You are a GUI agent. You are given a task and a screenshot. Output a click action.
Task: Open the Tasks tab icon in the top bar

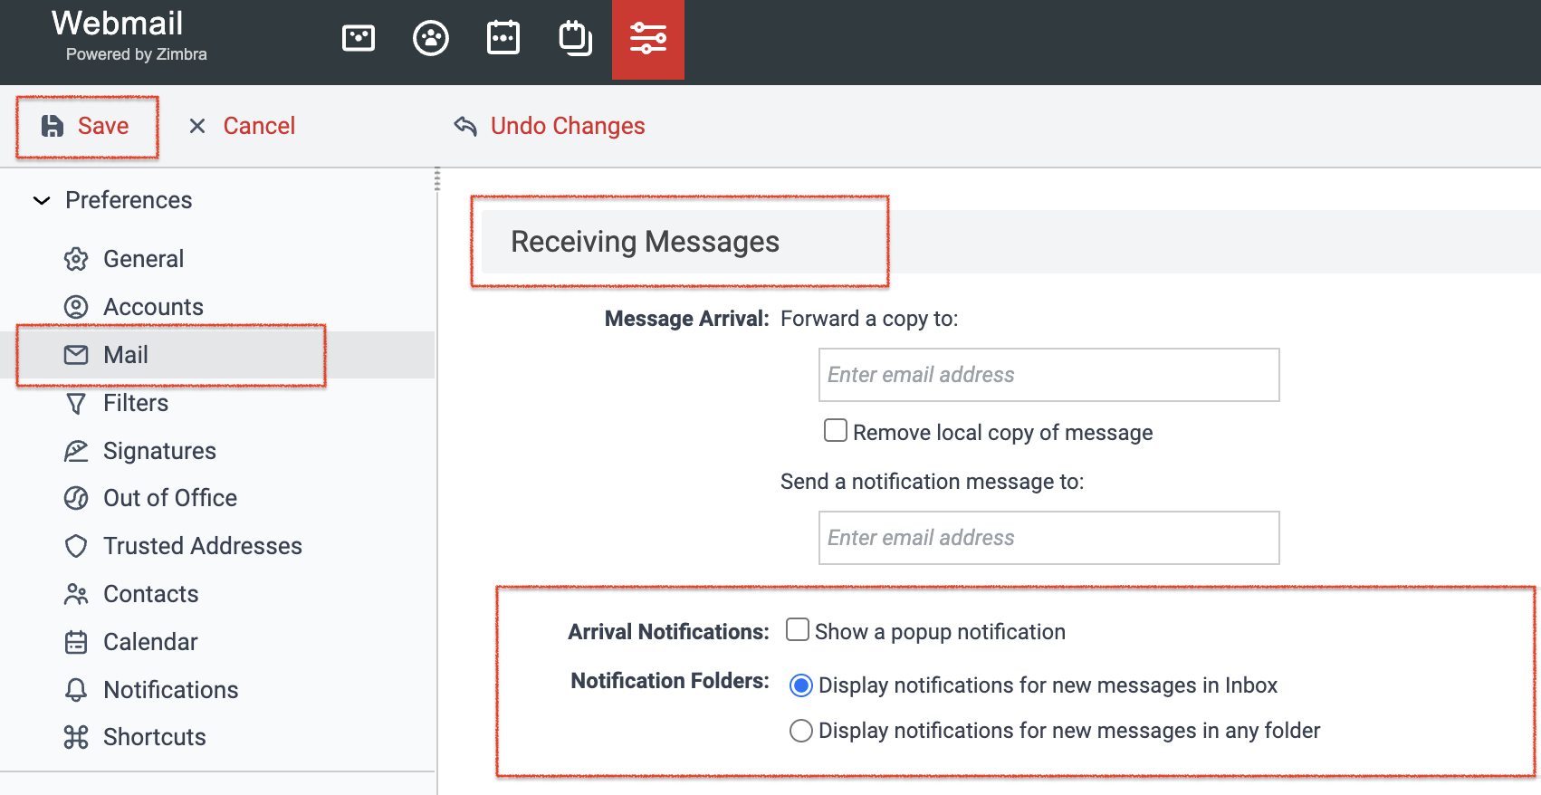point(575,38)
